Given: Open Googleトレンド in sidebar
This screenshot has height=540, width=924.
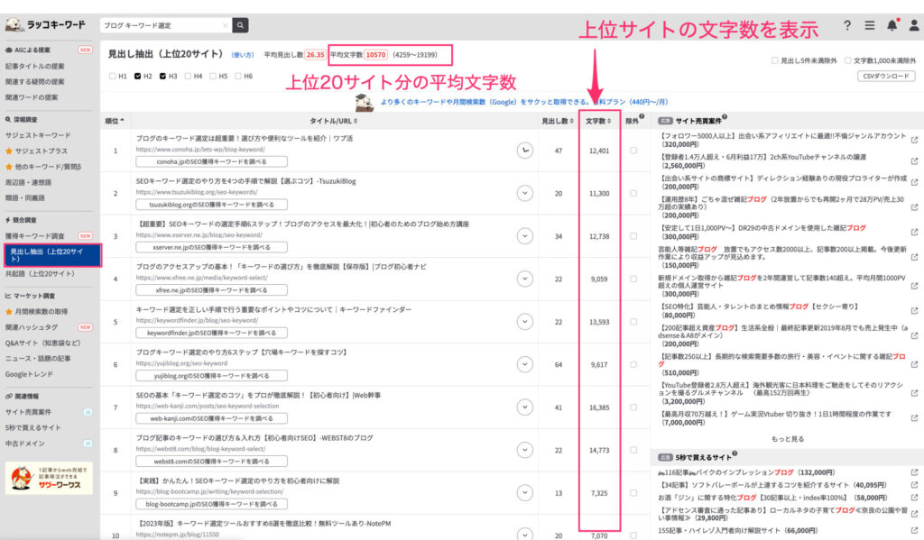Looking at the screenshot, I should (29, 374).
